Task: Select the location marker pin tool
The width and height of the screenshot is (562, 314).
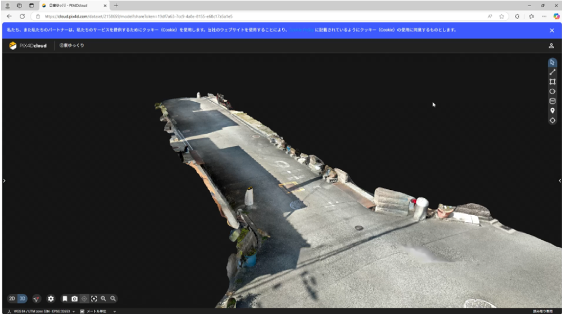Action: point(552,111)
